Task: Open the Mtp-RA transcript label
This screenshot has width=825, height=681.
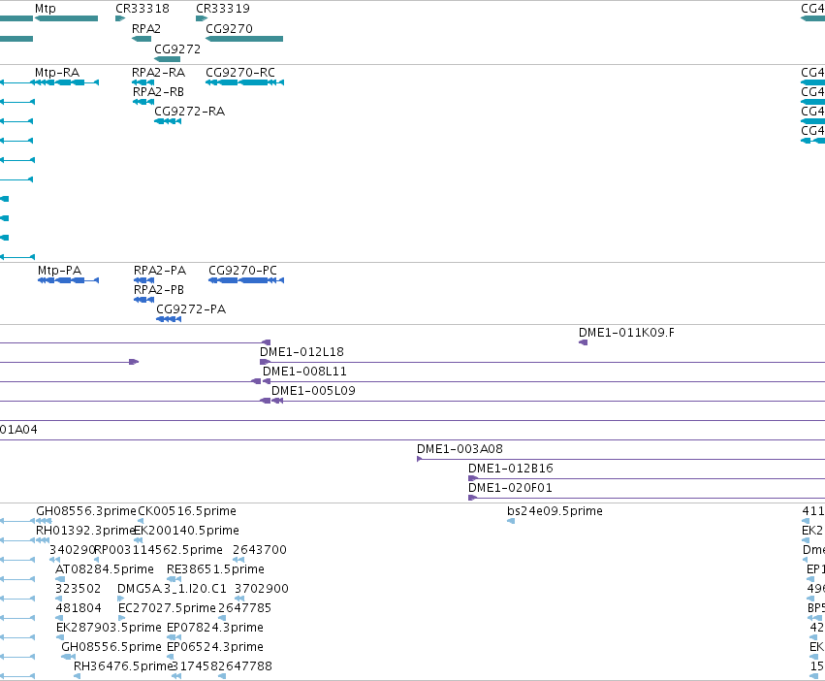Action: click(57, 73)
